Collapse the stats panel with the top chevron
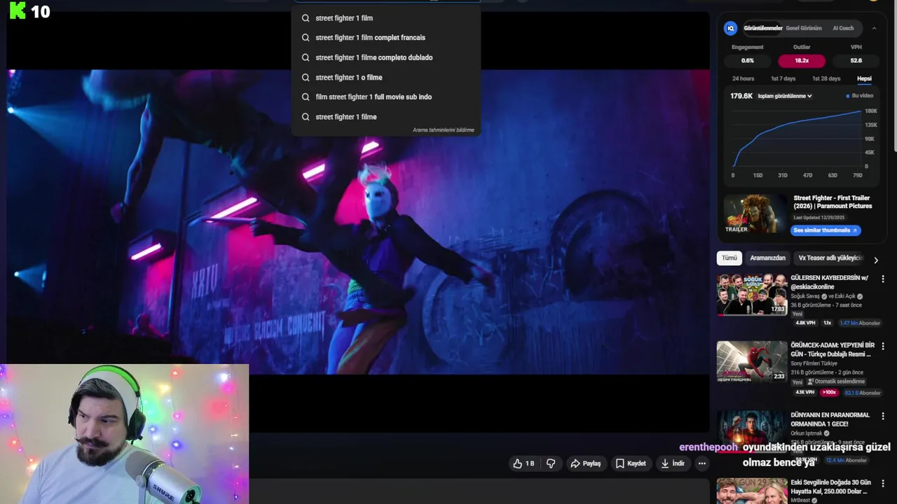This screenshot has width=897, height=504. [x=874, y=29]
